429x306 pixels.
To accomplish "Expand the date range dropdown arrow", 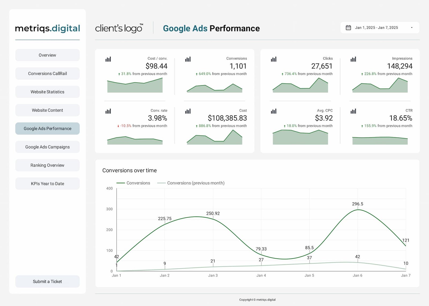I will click(x=412, y=28).
